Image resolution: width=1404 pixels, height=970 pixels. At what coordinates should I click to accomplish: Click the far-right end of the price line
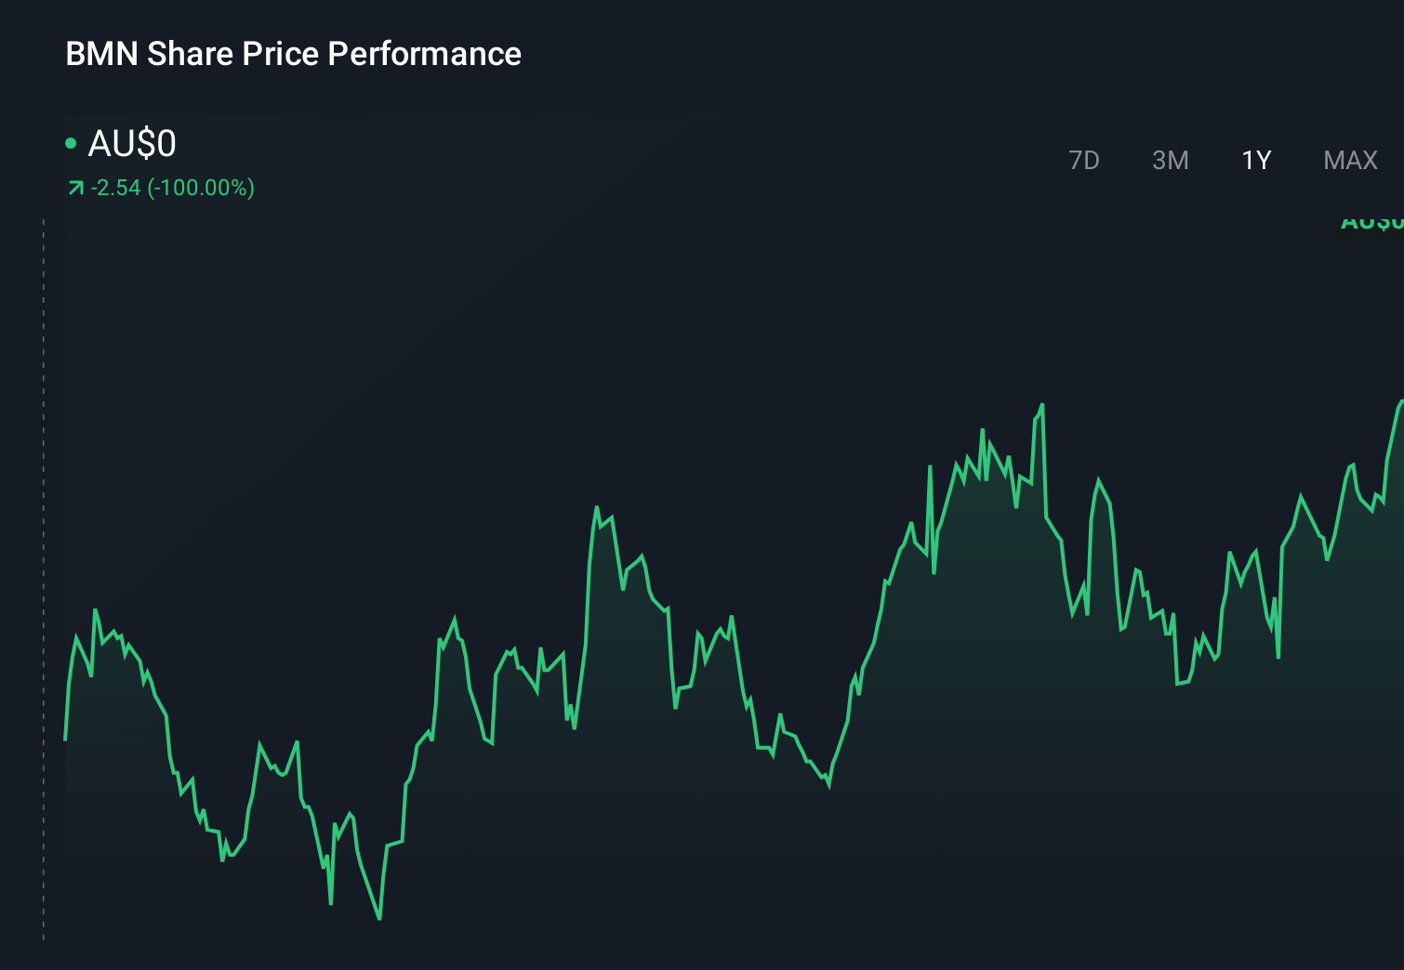(1400, 402)
